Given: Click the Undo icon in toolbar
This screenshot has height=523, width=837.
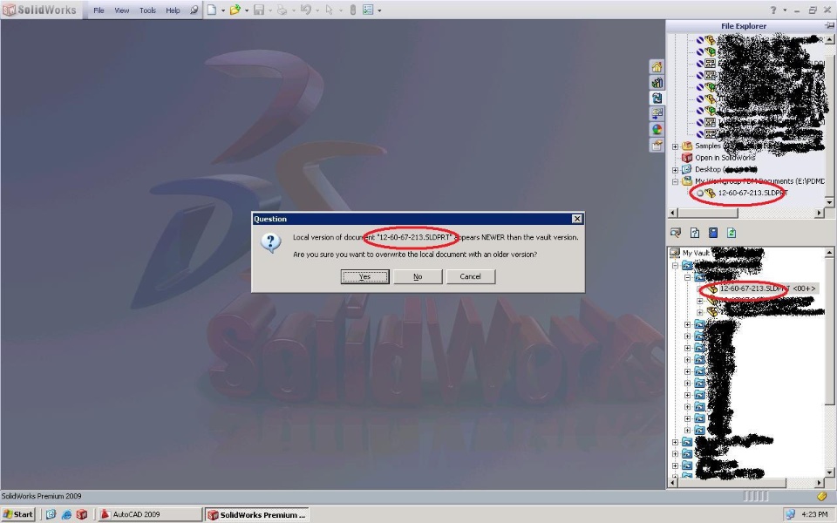Looking at the screenshot, I should 306,10.
